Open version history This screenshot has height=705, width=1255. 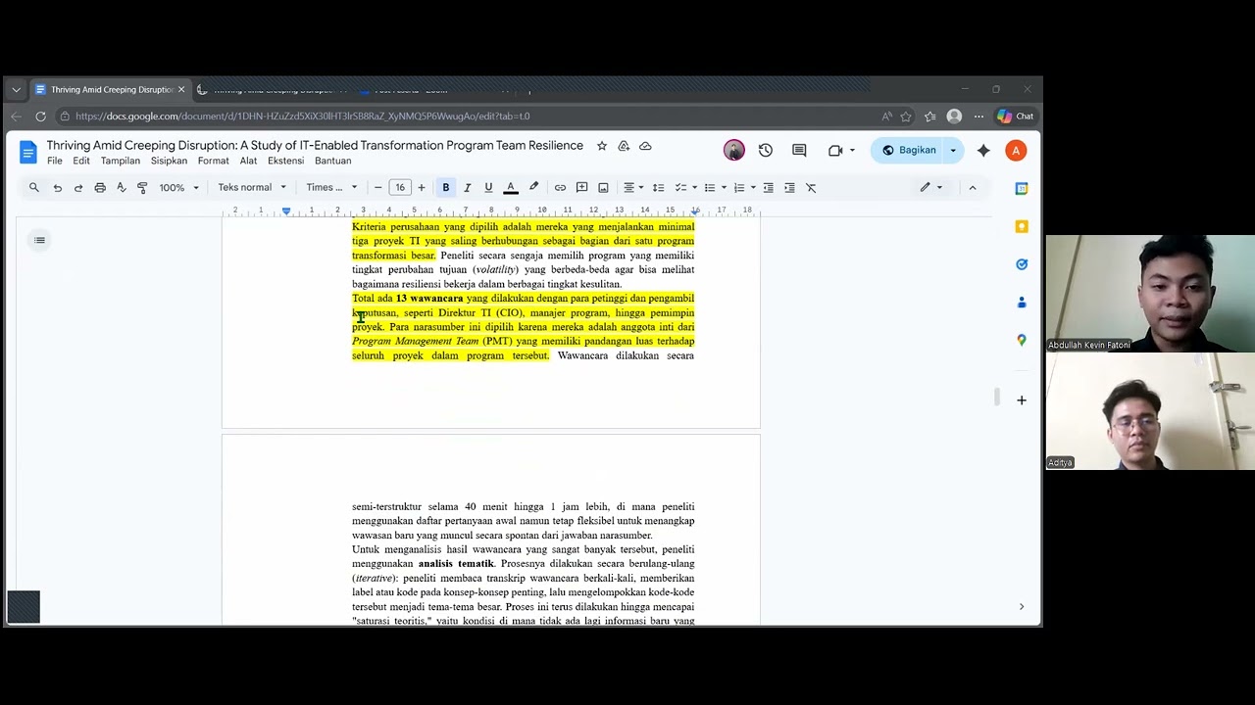[x=766, y=150]
